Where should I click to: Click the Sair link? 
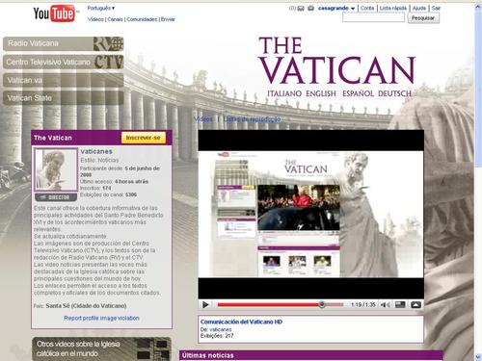(436, 8)
